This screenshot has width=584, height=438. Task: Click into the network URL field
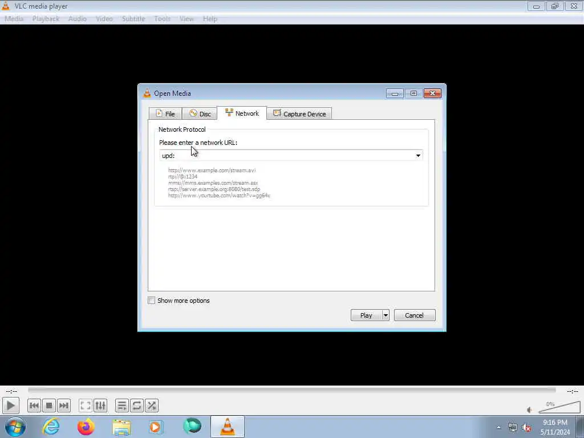[287, 156]
